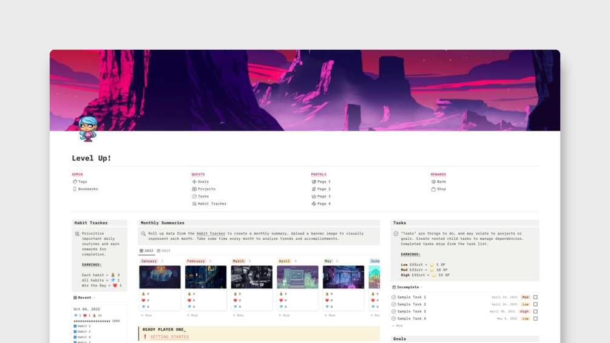
Task: Click the checkmark icon in Tasks callout
Action: (396, 234)
